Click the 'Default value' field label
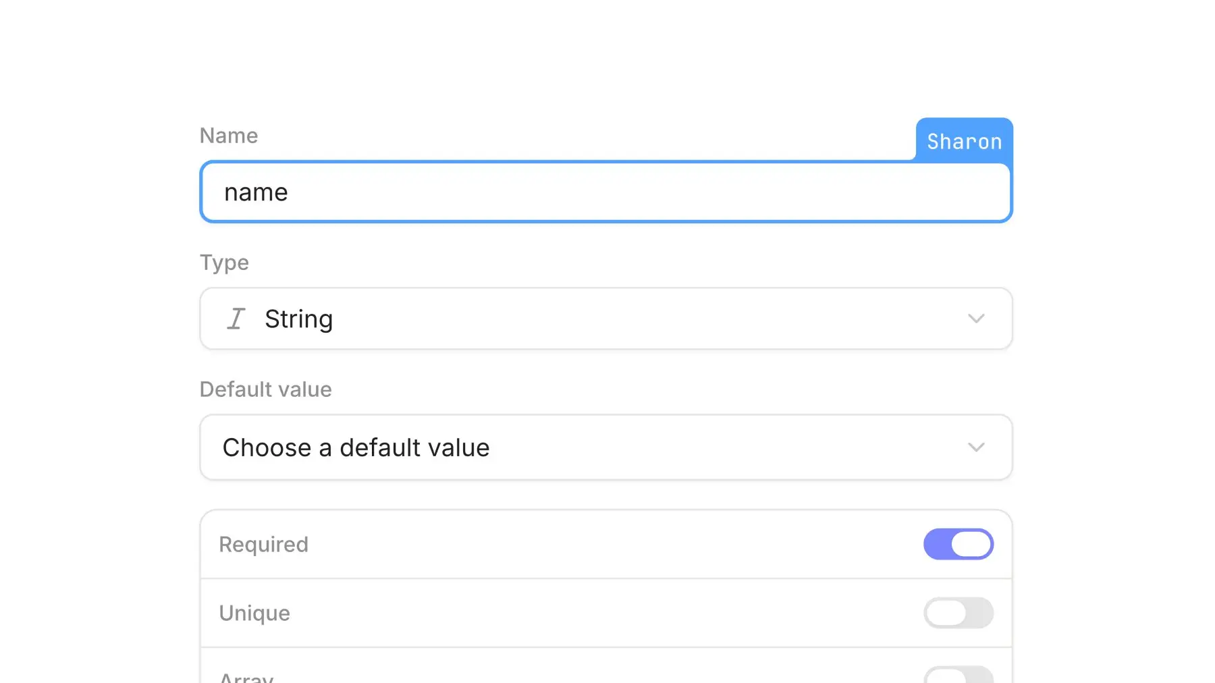 (265, 389)
